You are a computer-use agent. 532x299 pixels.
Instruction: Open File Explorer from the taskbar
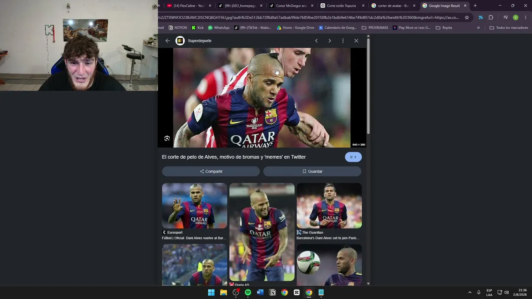click(224, 292)
